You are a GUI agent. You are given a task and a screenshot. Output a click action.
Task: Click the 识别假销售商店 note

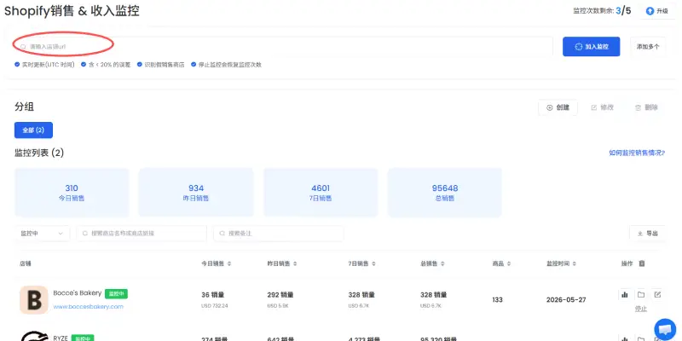(x=160, y=65)
